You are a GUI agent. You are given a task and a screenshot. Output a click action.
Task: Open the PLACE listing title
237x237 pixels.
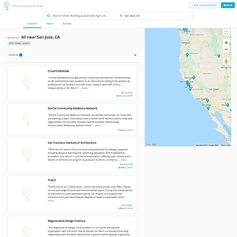coord(52,180)
